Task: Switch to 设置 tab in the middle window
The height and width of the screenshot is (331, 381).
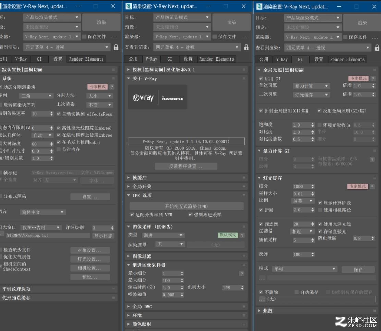Action: coord(188,59)
